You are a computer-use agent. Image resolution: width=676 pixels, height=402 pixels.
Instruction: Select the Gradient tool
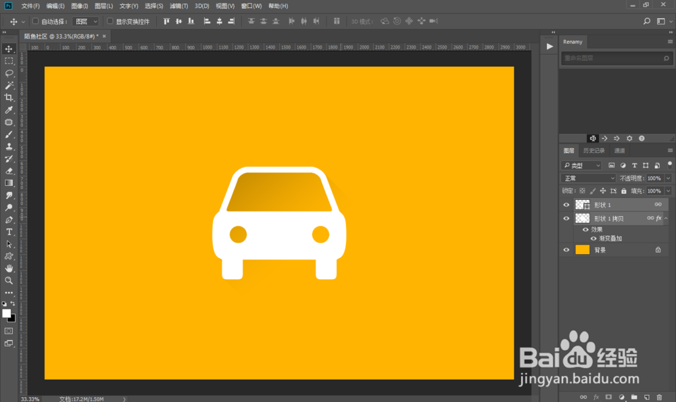(x=9, y=182)
